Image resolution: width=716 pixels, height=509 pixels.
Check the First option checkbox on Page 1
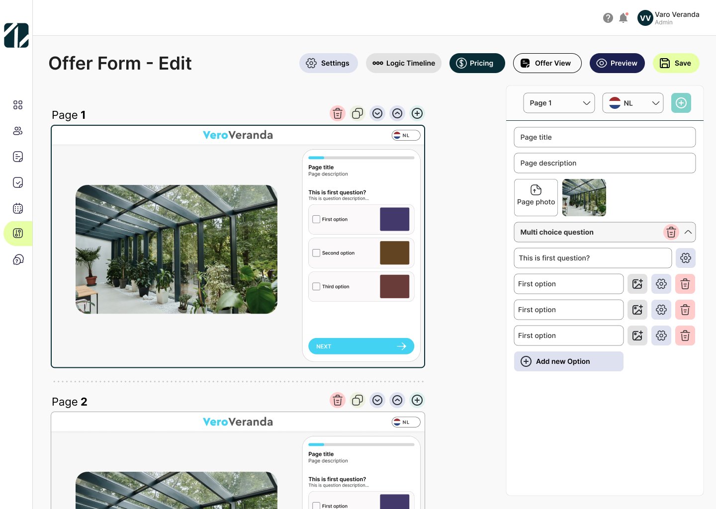click(x=316, y=219)
